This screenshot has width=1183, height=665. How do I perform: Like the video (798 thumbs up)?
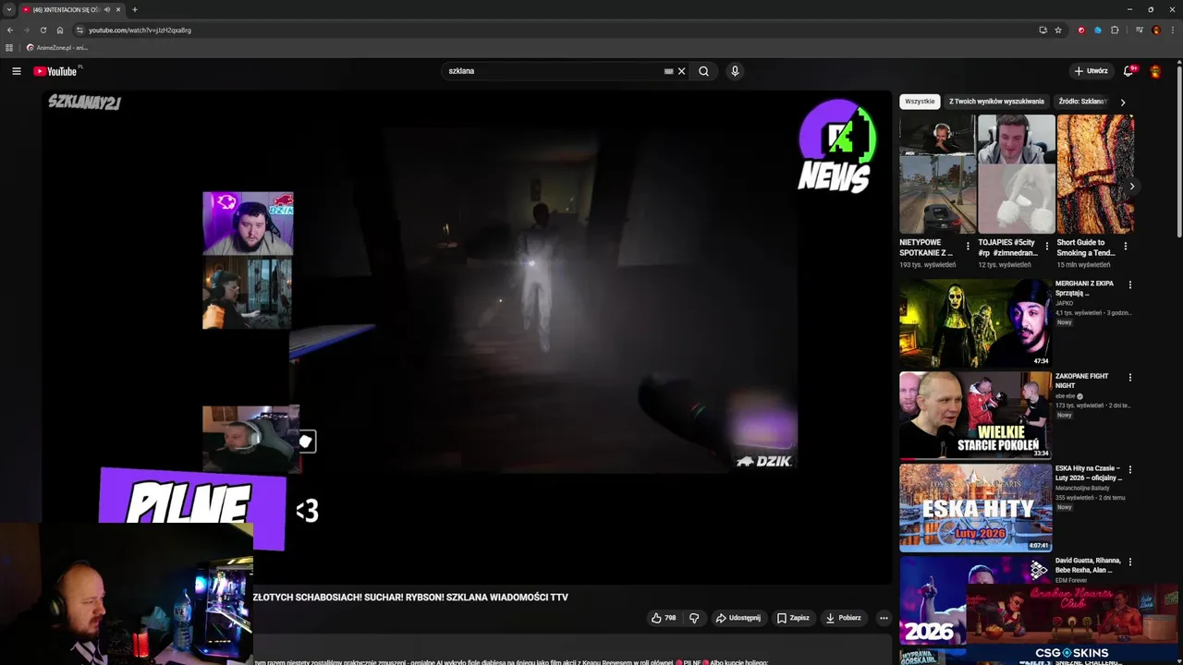click(664, 618)
